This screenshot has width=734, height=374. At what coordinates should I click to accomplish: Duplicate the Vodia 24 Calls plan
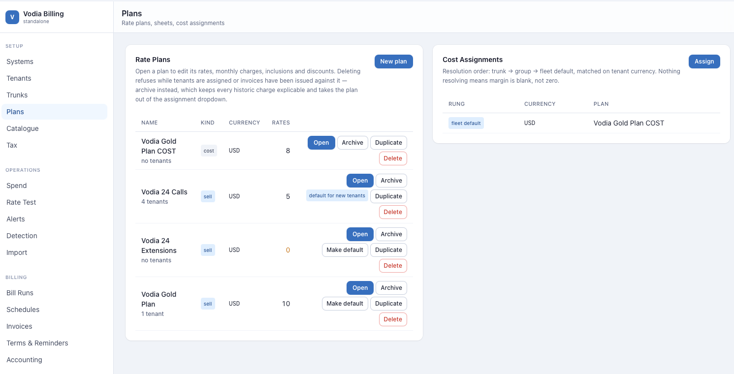pyautogui.click(x=389, y=196)
